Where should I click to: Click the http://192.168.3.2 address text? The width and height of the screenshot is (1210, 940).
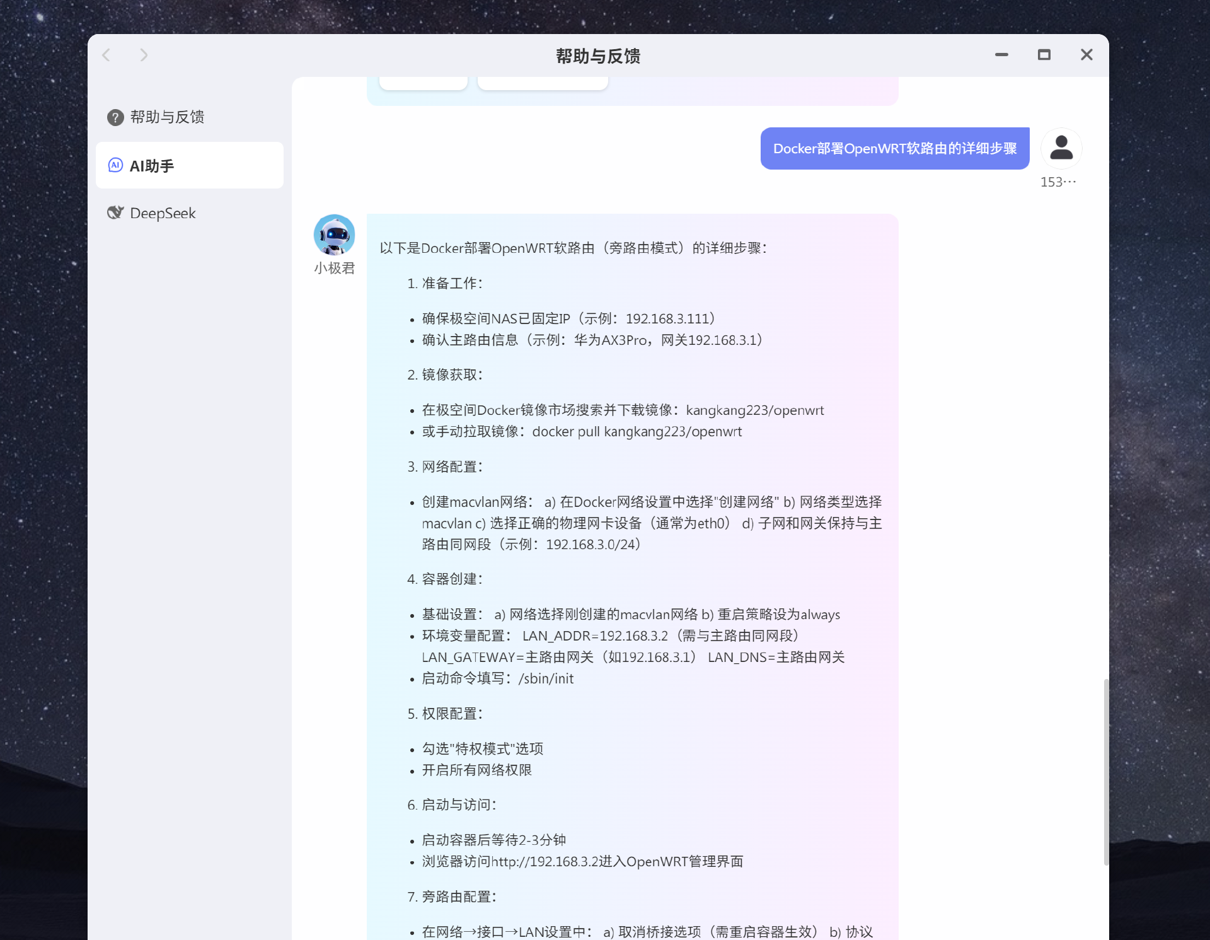[x=544, y=862]
